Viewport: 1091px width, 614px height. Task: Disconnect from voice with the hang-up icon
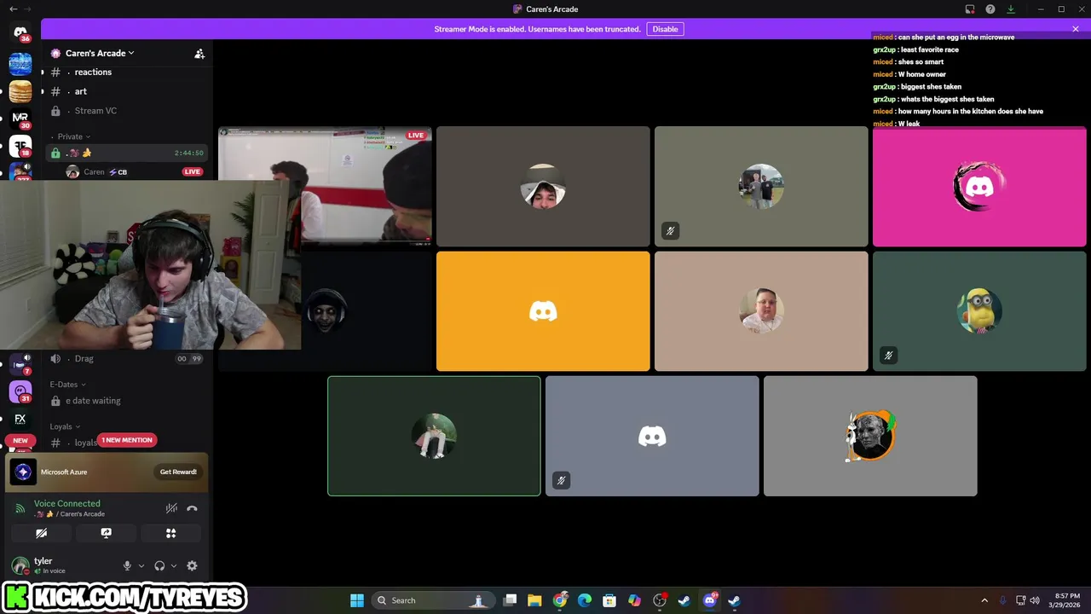(x=192, y=508)
